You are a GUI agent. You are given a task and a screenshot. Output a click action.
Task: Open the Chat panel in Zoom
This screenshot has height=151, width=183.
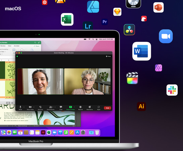[x=61, y=108]
